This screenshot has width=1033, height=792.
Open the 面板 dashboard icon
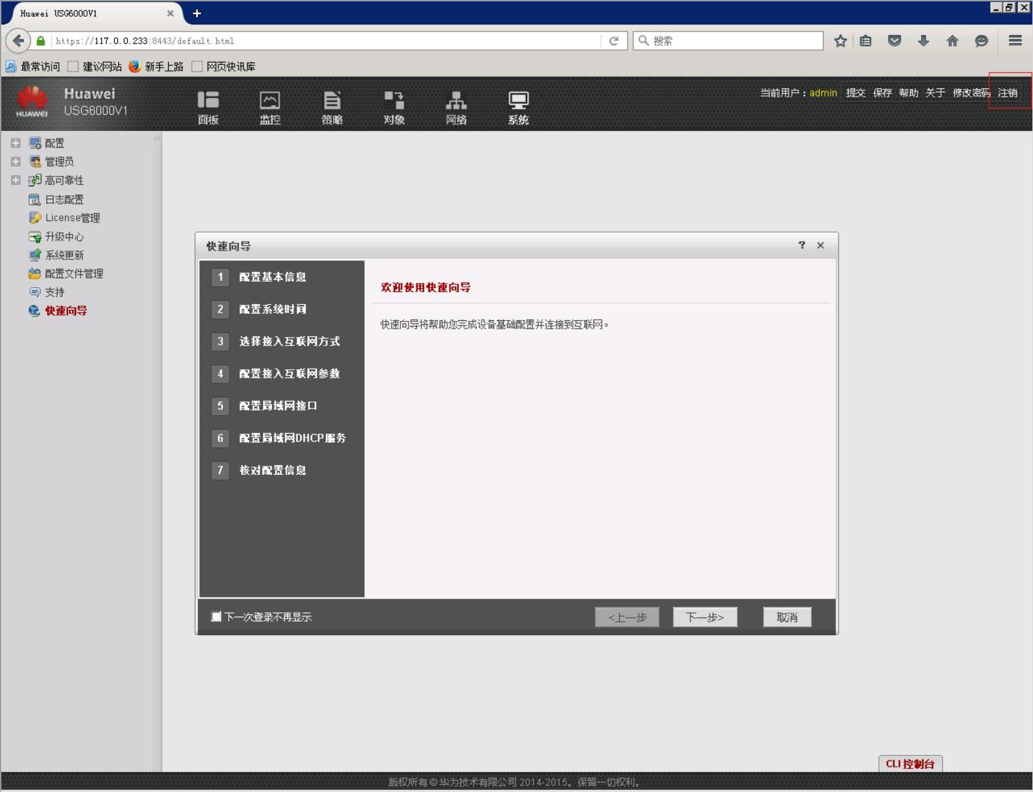208,101
